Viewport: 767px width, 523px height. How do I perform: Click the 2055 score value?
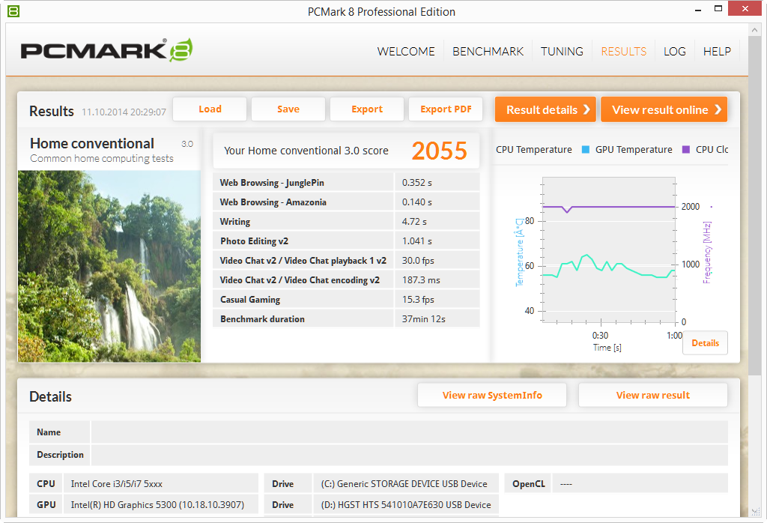point(439,151)
